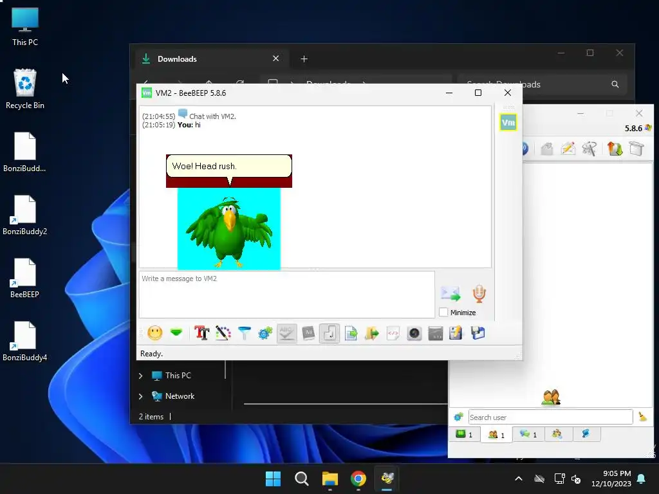Viewport: 659px width, 494px height.
Task: Open the font color pencil tool
Action: tap(223, 333)
